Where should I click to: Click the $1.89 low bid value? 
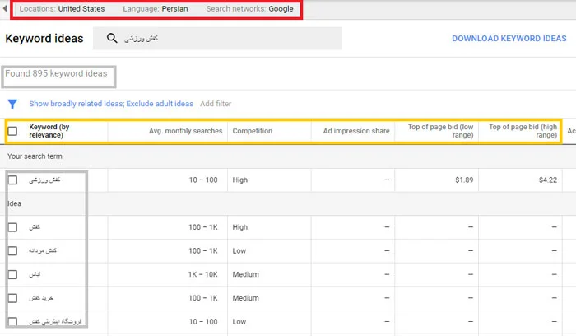coord(464,180)
